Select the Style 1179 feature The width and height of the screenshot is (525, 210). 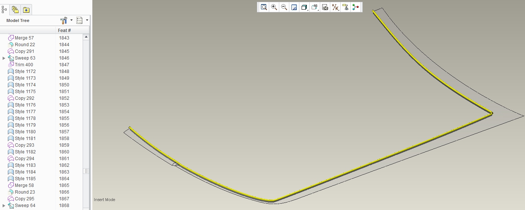pyautogui.click(x=22, y=125)
